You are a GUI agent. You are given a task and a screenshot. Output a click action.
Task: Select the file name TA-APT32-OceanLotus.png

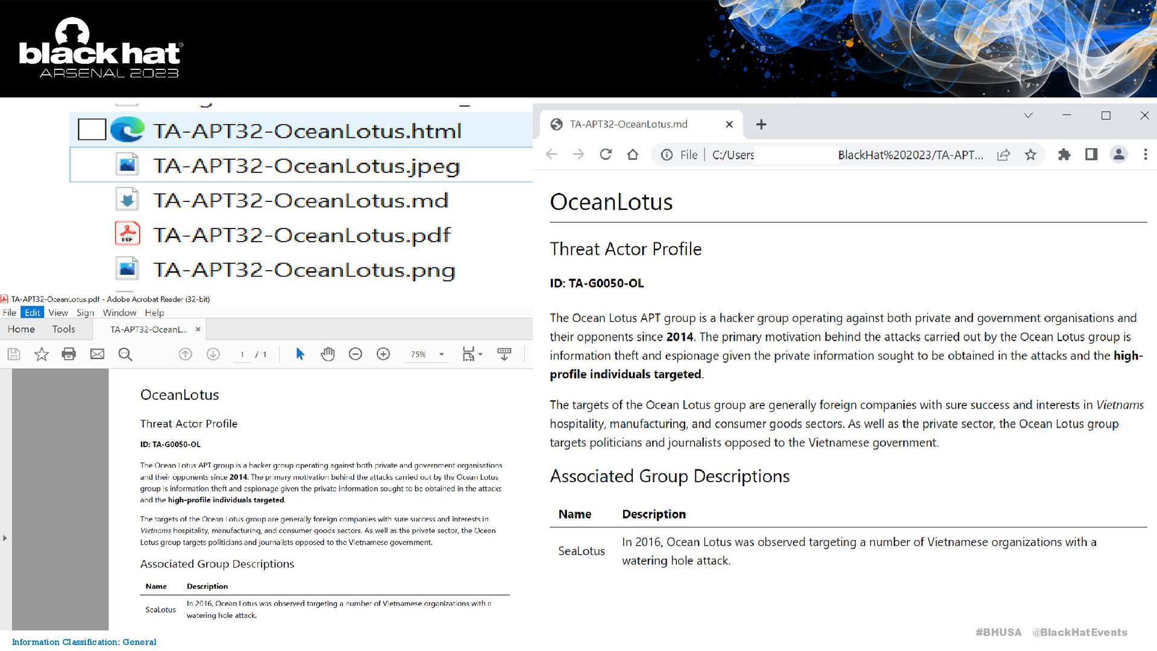(304, 270)
